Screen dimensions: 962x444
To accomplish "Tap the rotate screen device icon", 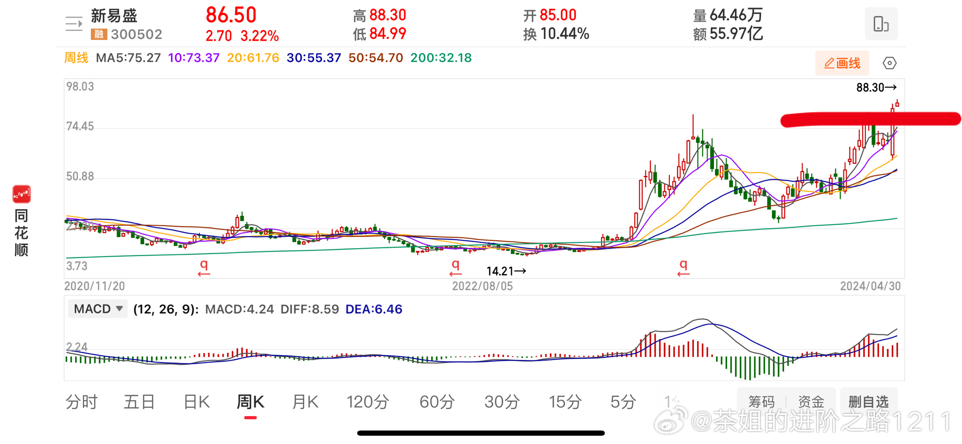I will point(881,24).
